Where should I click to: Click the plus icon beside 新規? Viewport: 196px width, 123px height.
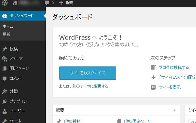click(61, 3)
